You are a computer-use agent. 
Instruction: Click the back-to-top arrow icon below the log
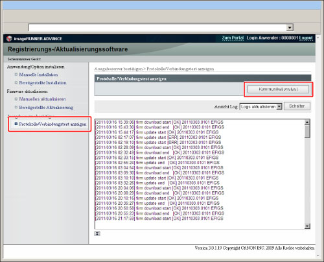[x=97, y=233]
